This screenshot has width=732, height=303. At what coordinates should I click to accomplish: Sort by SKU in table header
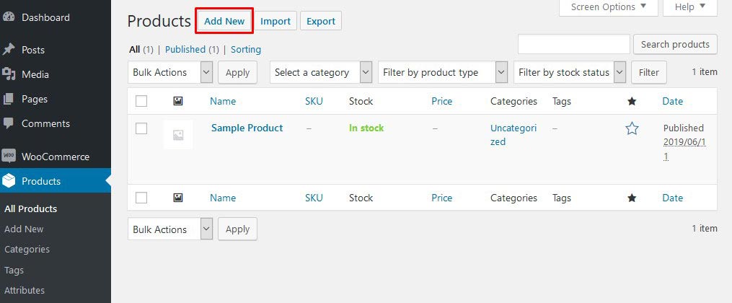tap(314, 101)
